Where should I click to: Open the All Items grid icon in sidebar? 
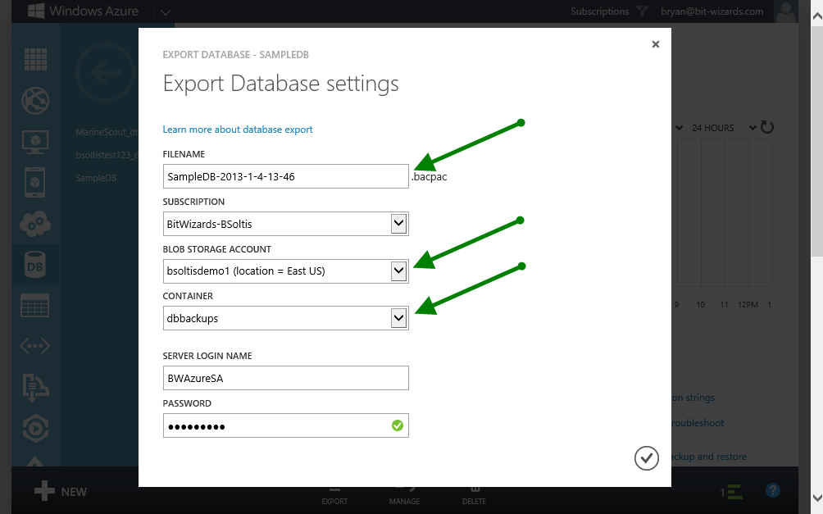36,59
